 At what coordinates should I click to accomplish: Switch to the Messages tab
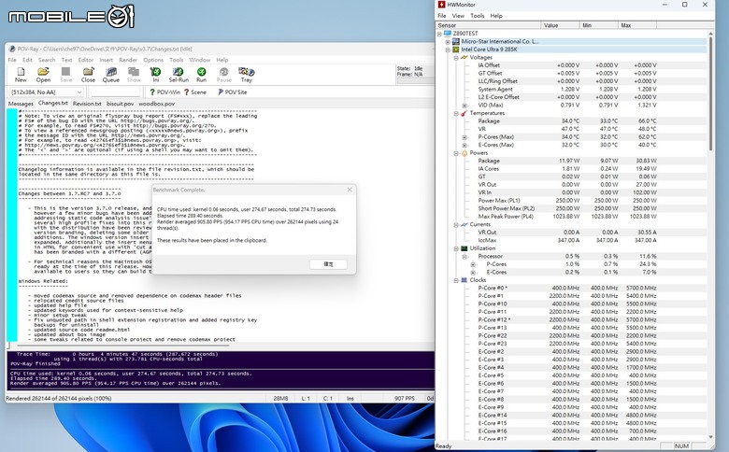(x=21, y=104)
